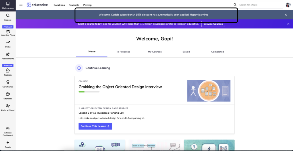Open the Explore magnifier icon
293x151 pixels.
(8, 15)
